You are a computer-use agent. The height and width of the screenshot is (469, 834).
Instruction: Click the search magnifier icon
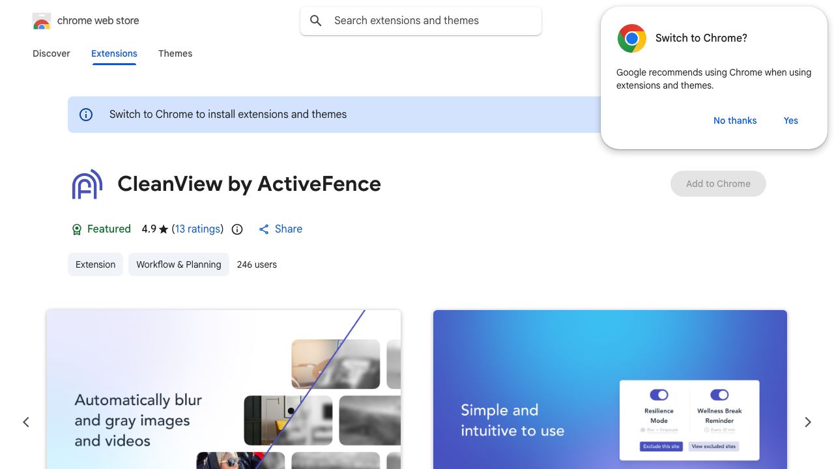click(316, 21)
